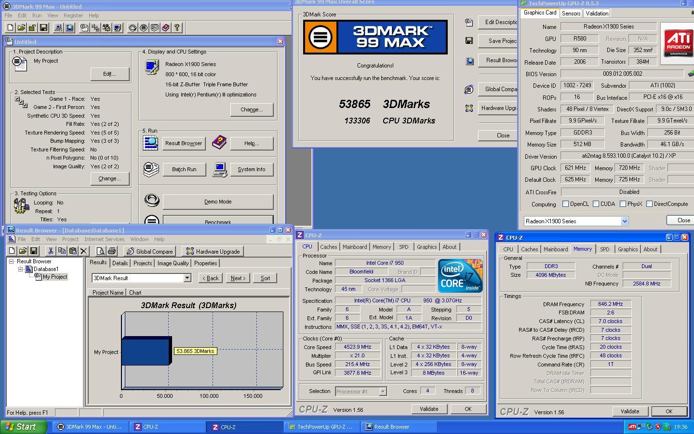Click Cut scissors icon in Result Browser

[x=51, y=251]
